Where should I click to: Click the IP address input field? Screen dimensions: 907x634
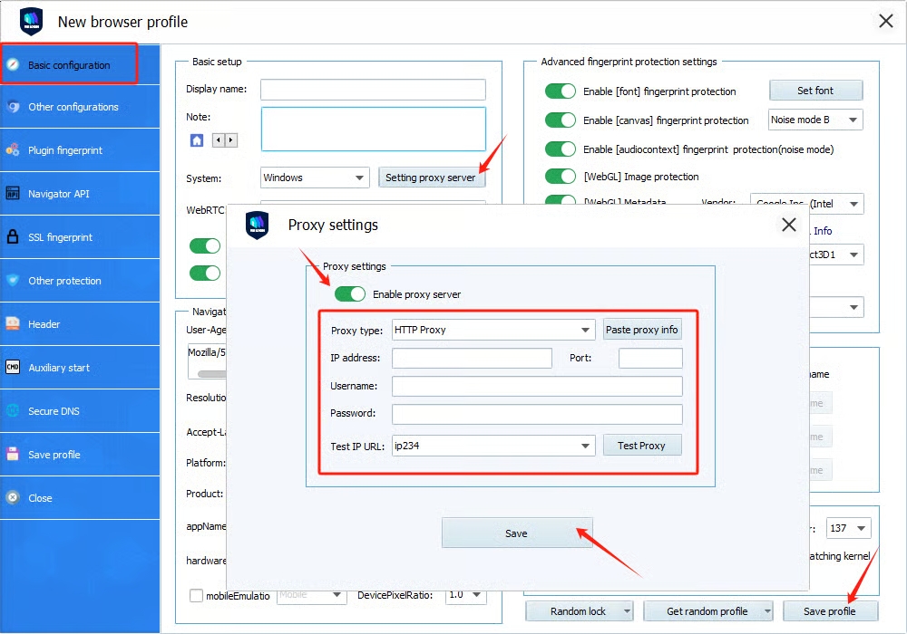coord(472,359)
